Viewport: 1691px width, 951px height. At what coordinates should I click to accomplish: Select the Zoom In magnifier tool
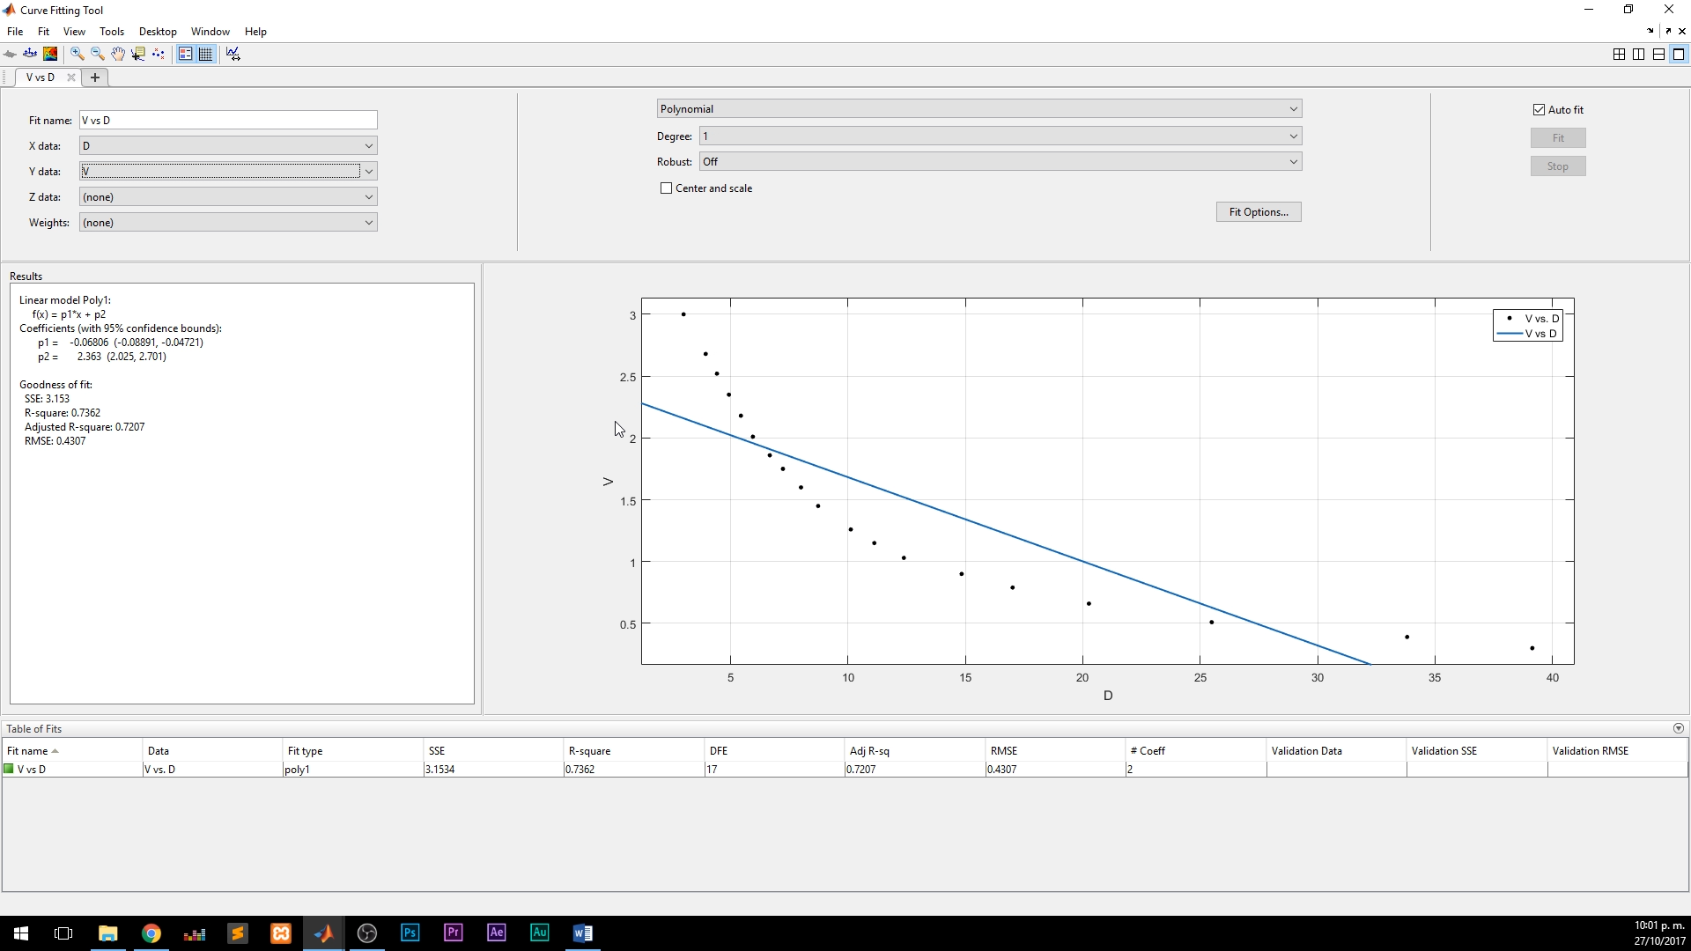click(78, 54)
